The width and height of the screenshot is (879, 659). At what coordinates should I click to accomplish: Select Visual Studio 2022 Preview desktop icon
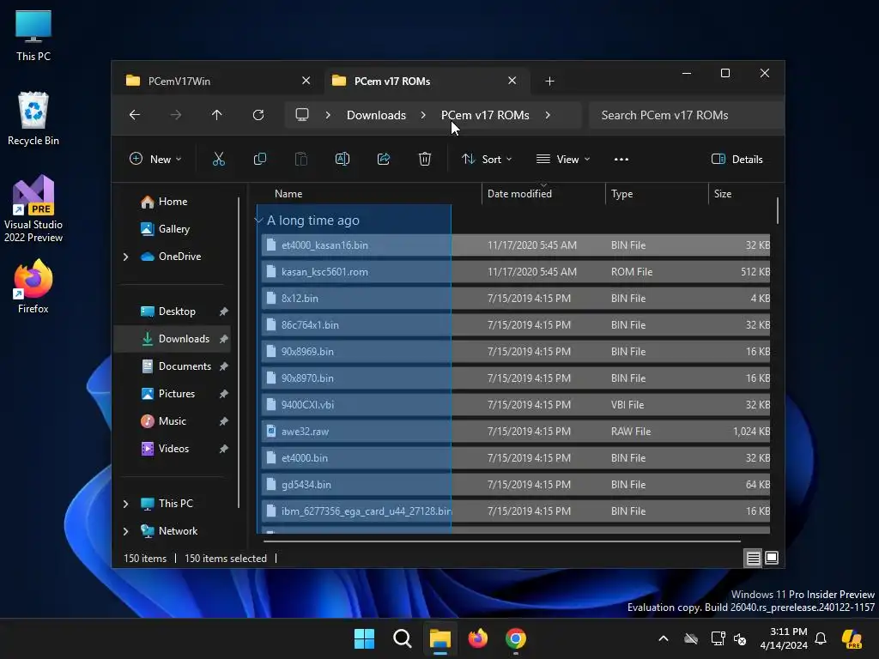click(x=33, y=209)
